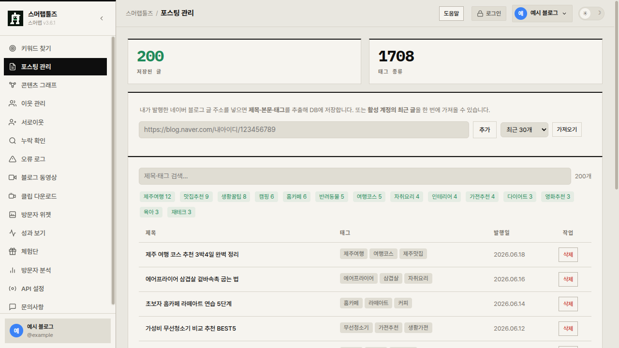Click the 문의사항 speech bubble icon
This screenshot has width=619, height=348.
(13, 307)
